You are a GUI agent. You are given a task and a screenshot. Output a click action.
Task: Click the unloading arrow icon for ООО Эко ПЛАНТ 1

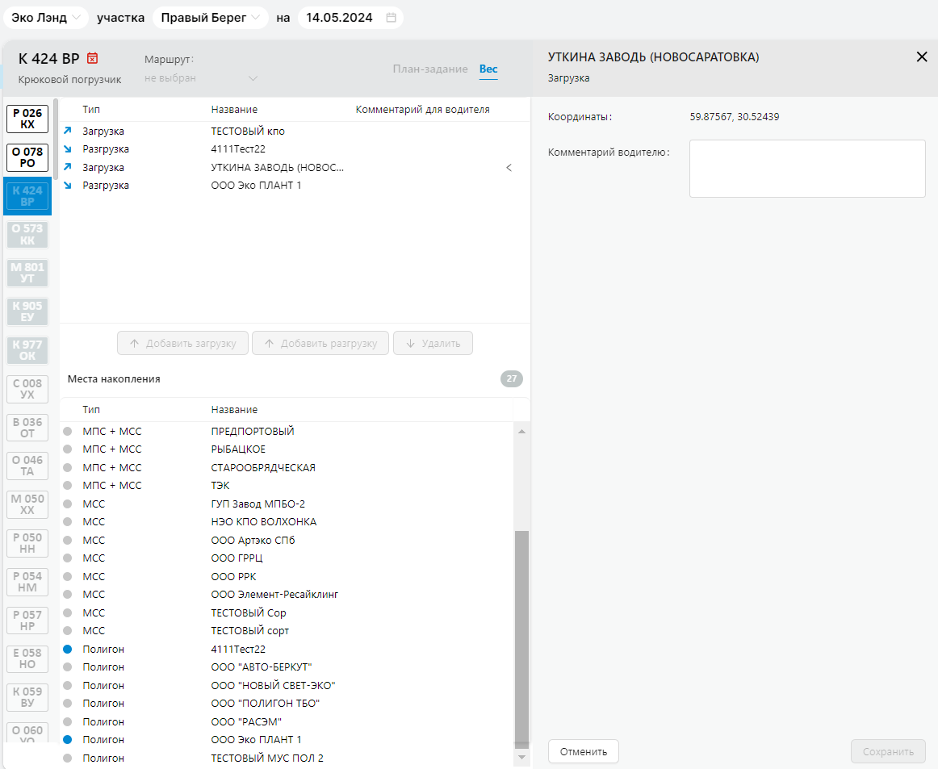[x=68, y=186]
